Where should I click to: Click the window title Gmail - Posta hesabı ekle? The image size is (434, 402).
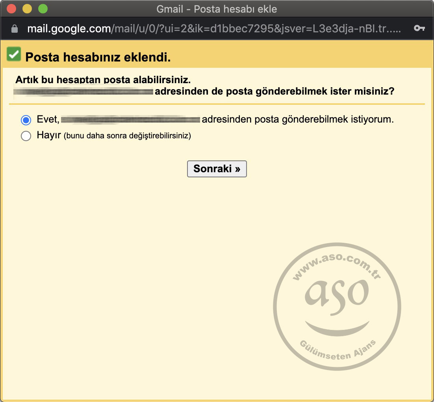[x=217, y=8]
